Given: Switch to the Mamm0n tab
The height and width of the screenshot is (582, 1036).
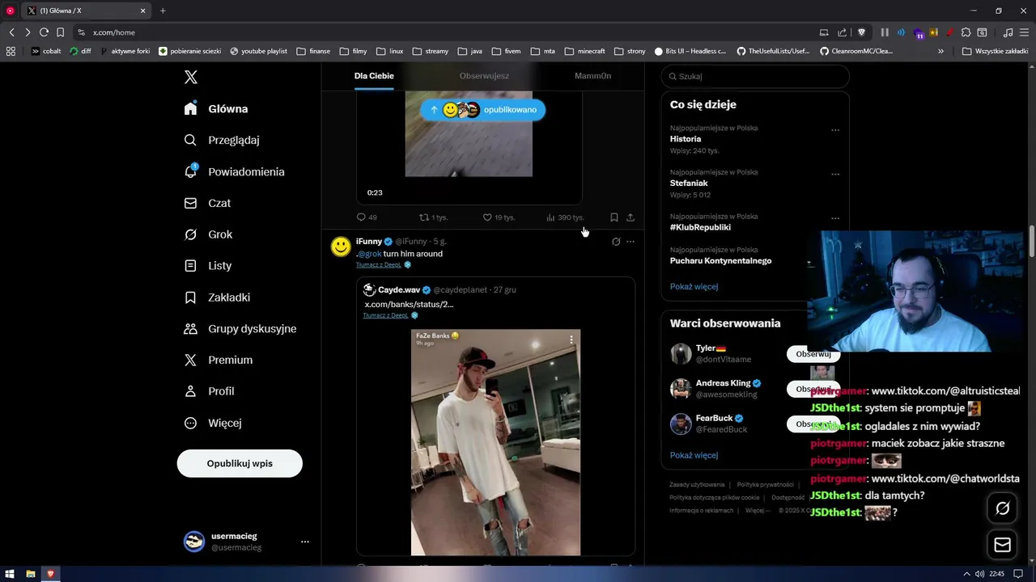Looking at the screenshot, I should pos(592,76).
